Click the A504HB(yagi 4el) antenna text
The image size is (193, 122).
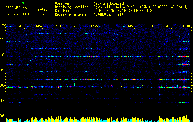108,14
